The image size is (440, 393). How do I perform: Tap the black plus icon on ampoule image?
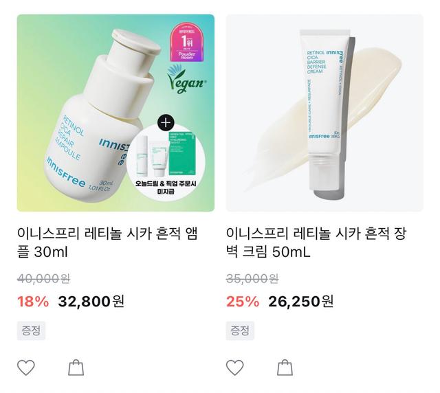click(166, 123)
